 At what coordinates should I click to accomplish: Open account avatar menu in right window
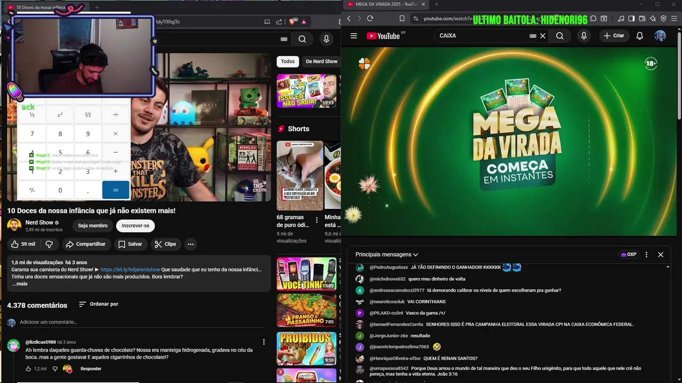[x=660, y=36]
